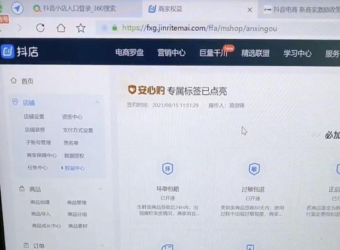The image size is (340, 250).
Task: Click the 签约时间 2021/08/15 text
Action: coord(162,105)
